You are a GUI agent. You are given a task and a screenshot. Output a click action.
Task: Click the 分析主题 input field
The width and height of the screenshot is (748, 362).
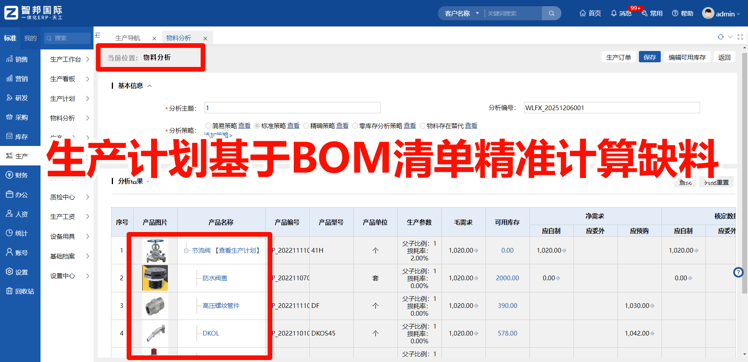click(292, 108)
